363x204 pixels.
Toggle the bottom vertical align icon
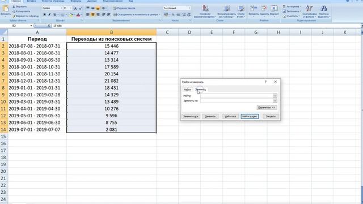[98, 8]
